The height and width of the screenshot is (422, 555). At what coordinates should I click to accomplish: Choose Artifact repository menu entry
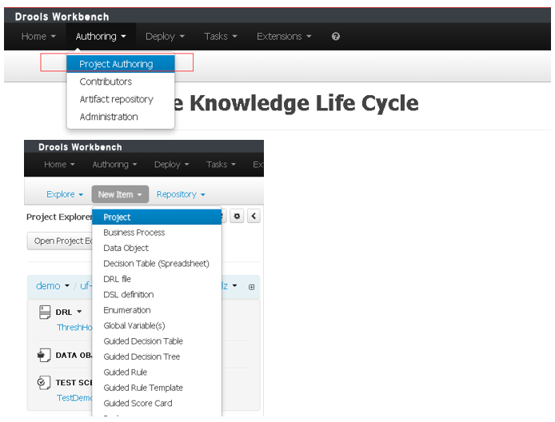[120, 99]
